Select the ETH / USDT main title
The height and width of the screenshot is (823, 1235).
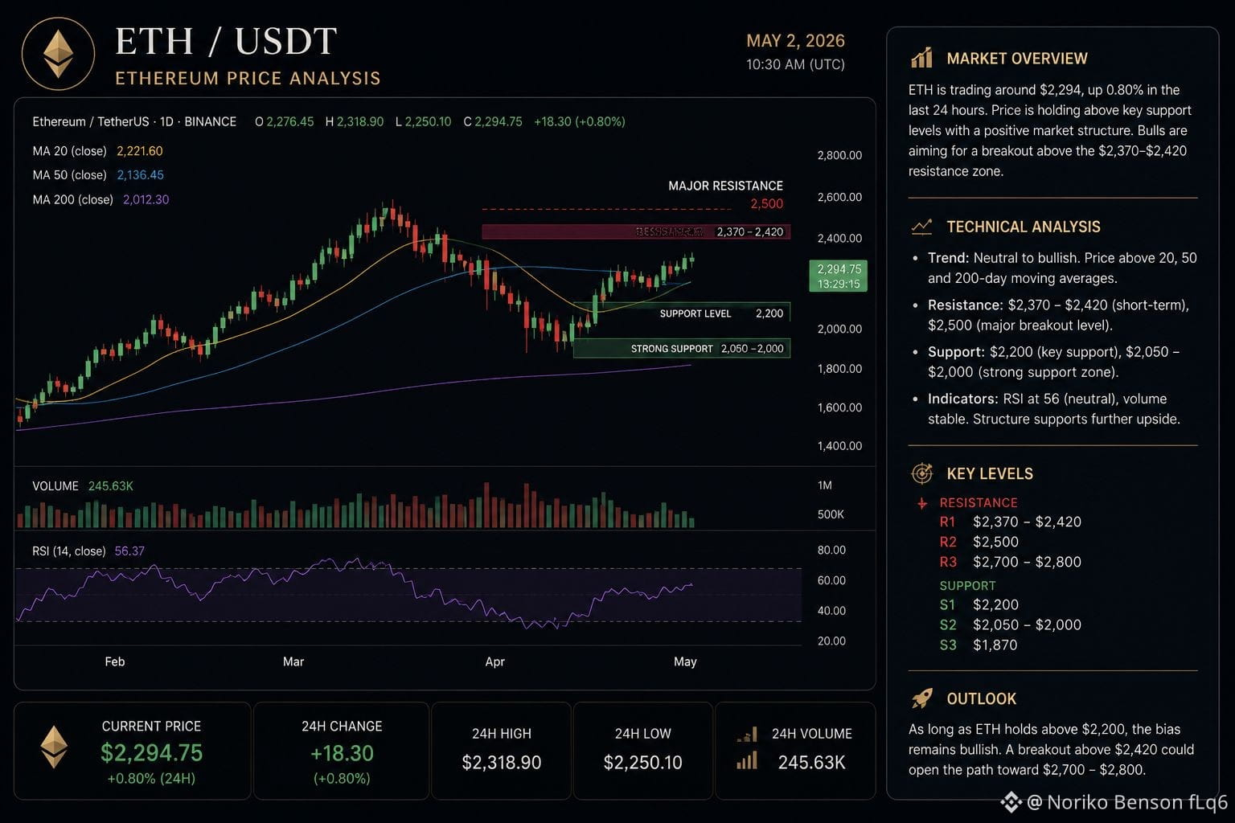click(226, 42)
